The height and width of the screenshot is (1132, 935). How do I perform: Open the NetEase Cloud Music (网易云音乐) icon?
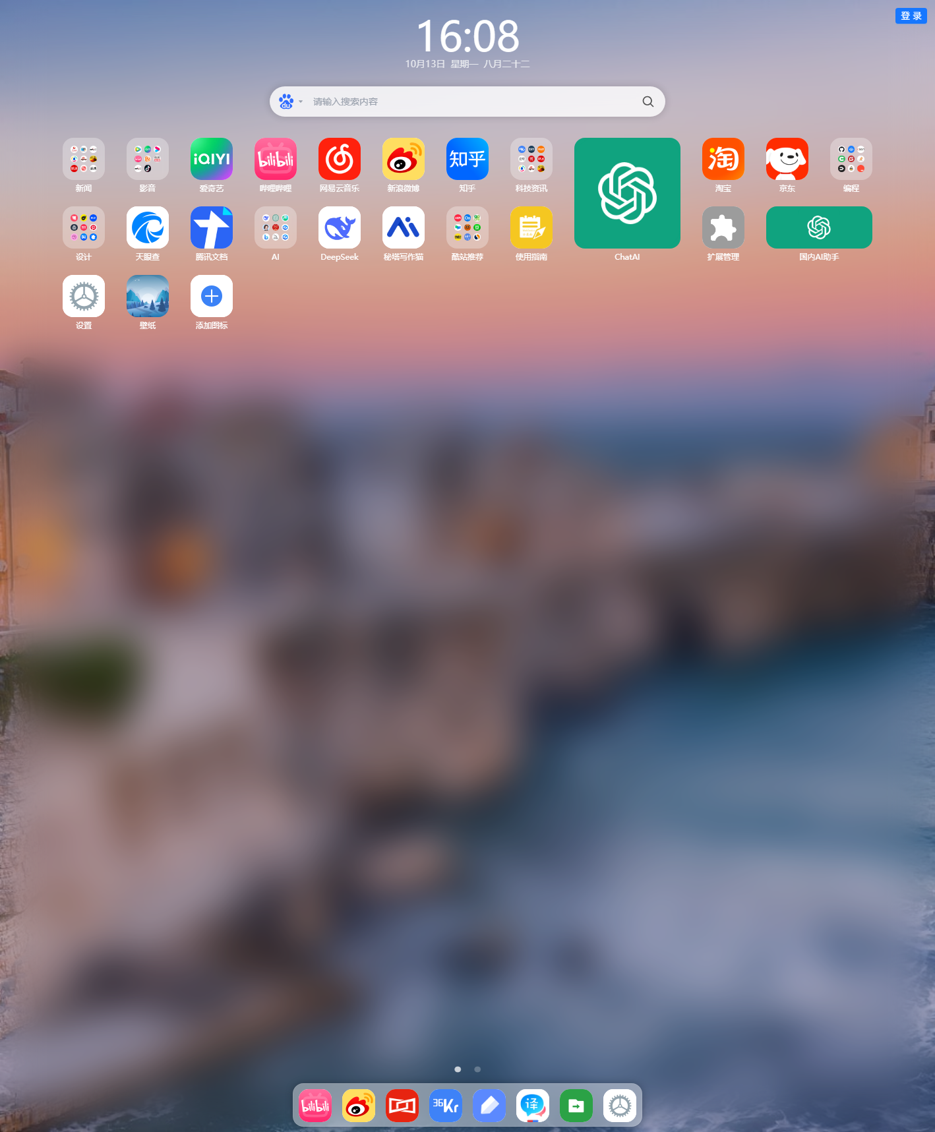(x=339, y=159)
